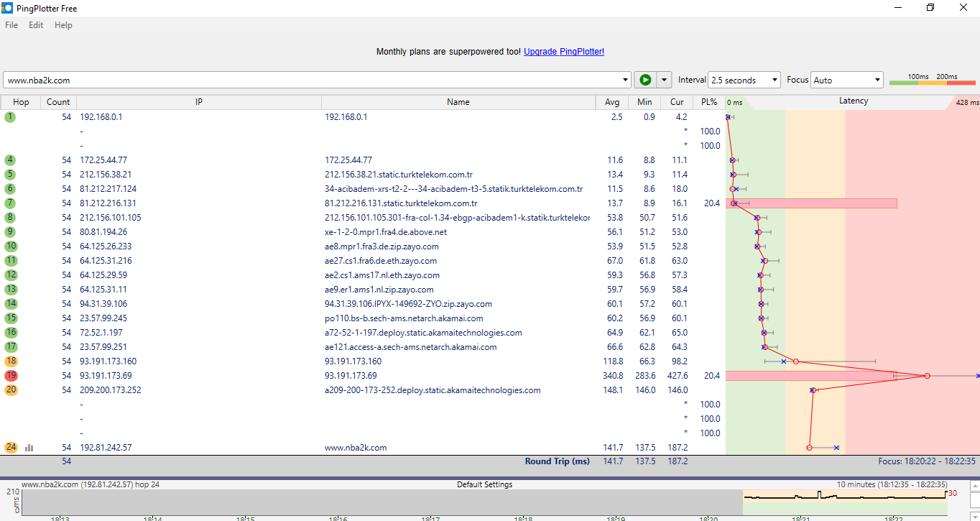Click the Min column header
This screenshot has width=980, height=521.
tap(644, 102)
